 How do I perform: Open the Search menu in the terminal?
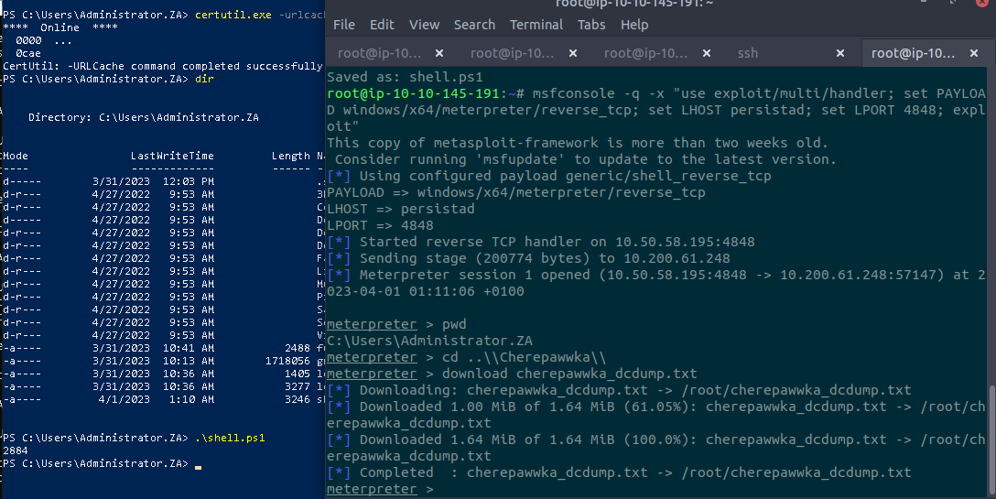click(474, 25)
